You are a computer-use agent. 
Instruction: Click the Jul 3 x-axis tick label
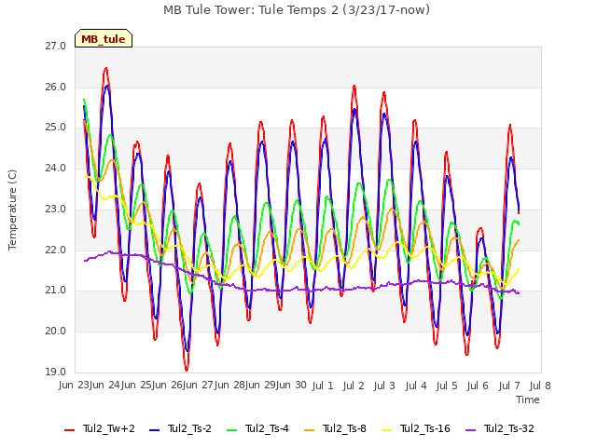coord(384,386)
